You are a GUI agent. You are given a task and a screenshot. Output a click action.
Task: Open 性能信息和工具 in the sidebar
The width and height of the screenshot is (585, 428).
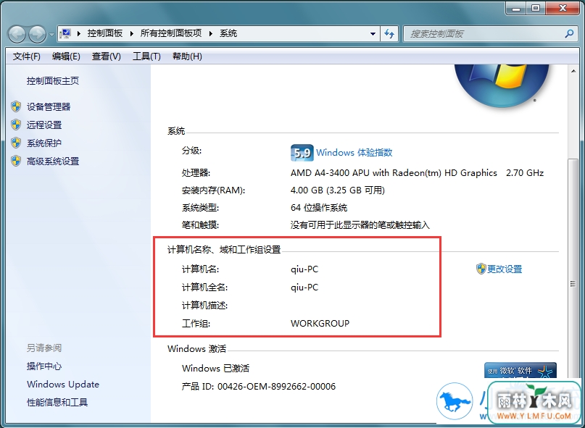(57, 402)
